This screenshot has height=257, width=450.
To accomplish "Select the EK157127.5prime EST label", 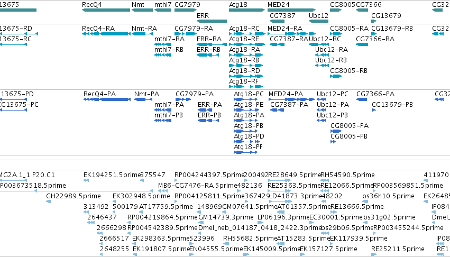I will 328,249.
